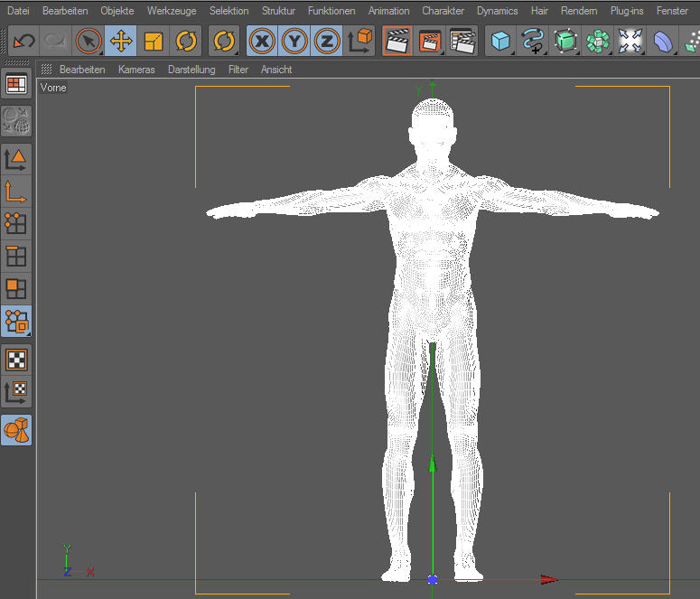Image resolution: width=700 pixels, height=599 pixels.
Task: Open the viewport Darstellung menu
Action: [191, 70]
